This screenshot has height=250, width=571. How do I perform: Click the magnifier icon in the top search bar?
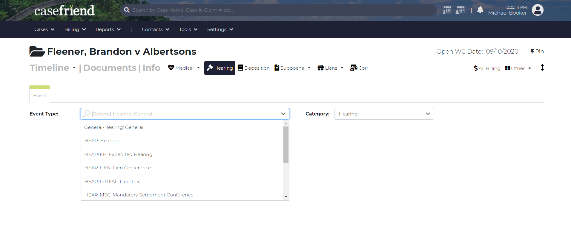coord(127,10)
